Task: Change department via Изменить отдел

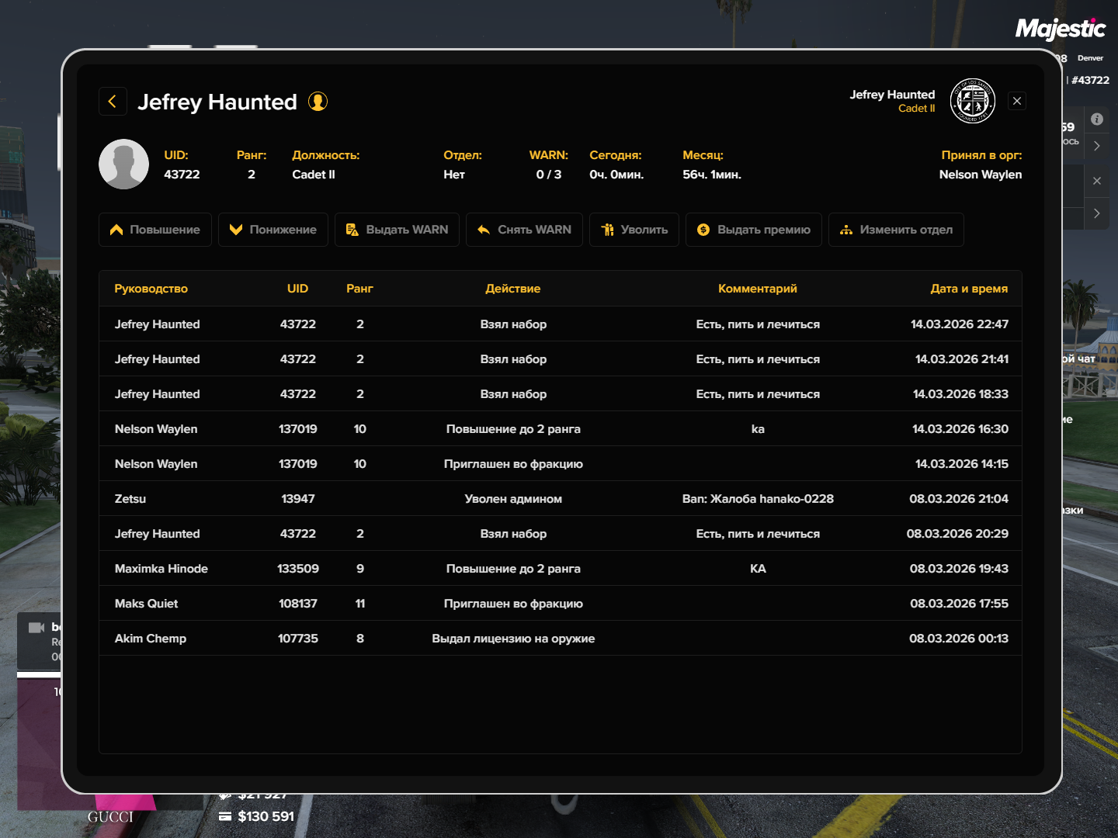Action: point(896,230)
